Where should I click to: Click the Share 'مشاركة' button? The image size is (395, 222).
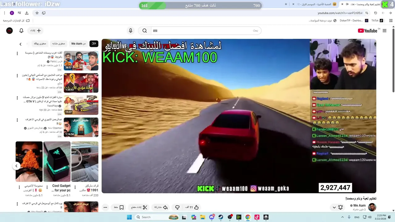[x=161, y=208]
